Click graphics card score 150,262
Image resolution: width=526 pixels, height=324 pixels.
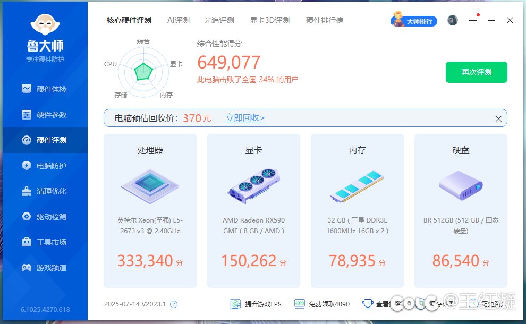(249, 261)
